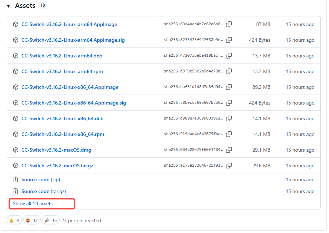Click "424 Bytes" in the Linux-arm64.AppImage.sig row
The image size is (329, 233).
tap(260, 40)
